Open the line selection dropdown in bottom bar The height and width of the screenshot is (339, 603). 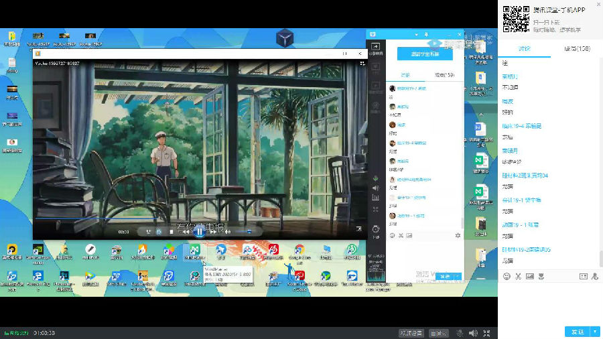438,333
